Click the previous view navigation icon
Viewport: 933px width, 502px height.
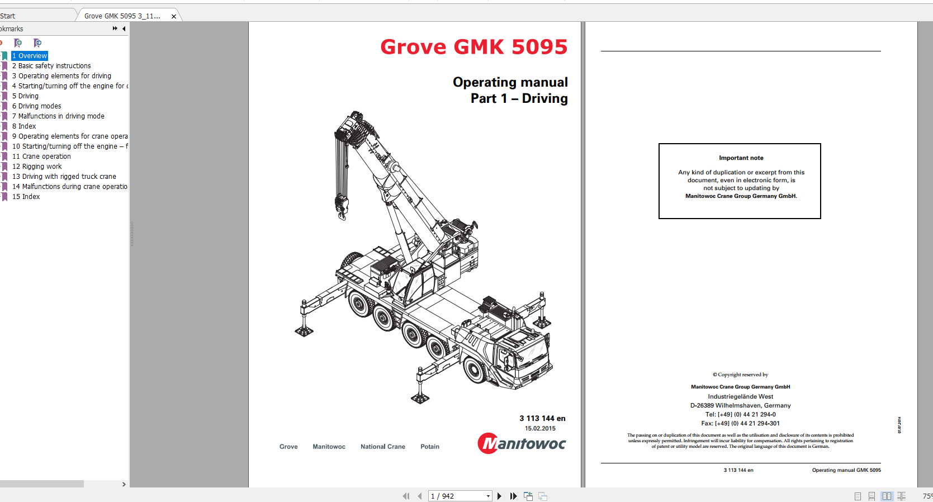point(528,496)
